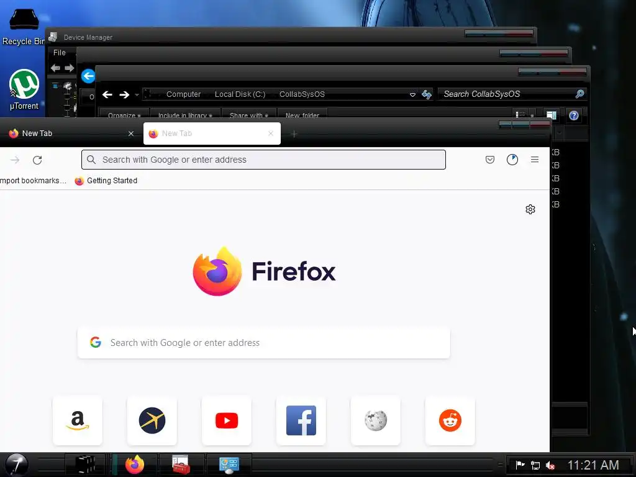The image size is (636, 477).
Task: Click Explorer forward arrow in CollabSysOS window
Action: coord(124,94)
